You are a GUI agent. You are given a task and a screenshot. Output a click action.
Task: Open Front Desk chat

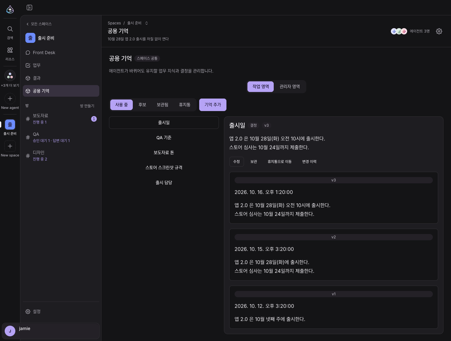point(61,53)
